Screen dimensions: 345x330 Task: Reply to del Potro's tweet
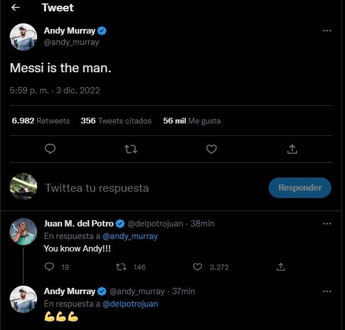pyautogui.click(x=50, y=267)
